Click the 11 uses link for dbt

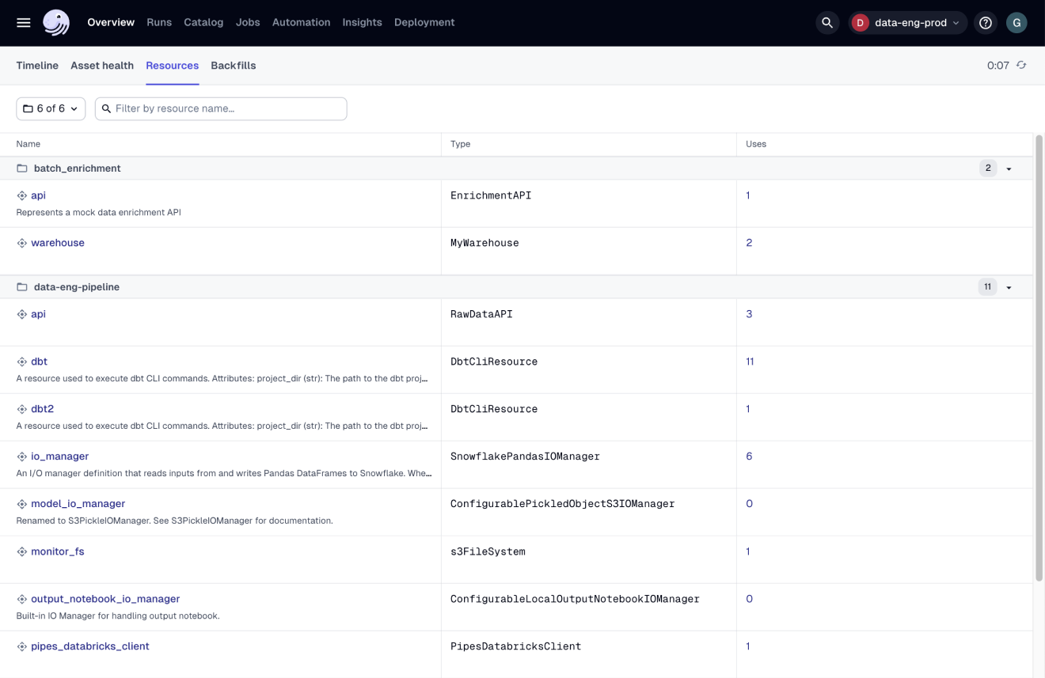click(x=749, y=361)
